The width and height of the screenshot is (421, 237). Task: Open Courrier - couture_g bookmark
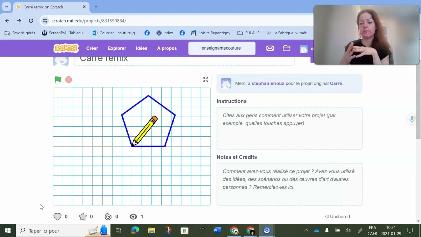click(115, 33)
